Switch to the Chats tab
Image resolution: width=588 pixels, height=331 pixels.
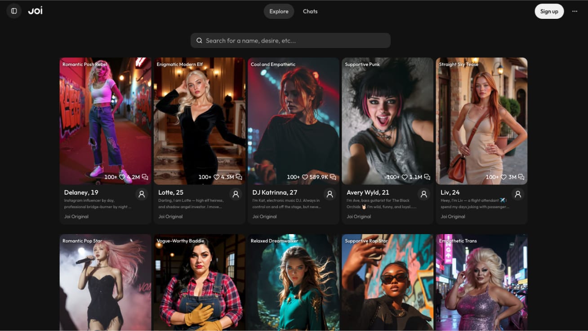coord(310,11)
